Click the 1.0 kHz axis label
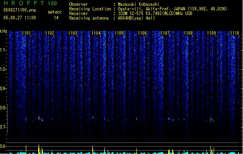The image size is (243, 154). pos(3,69)
